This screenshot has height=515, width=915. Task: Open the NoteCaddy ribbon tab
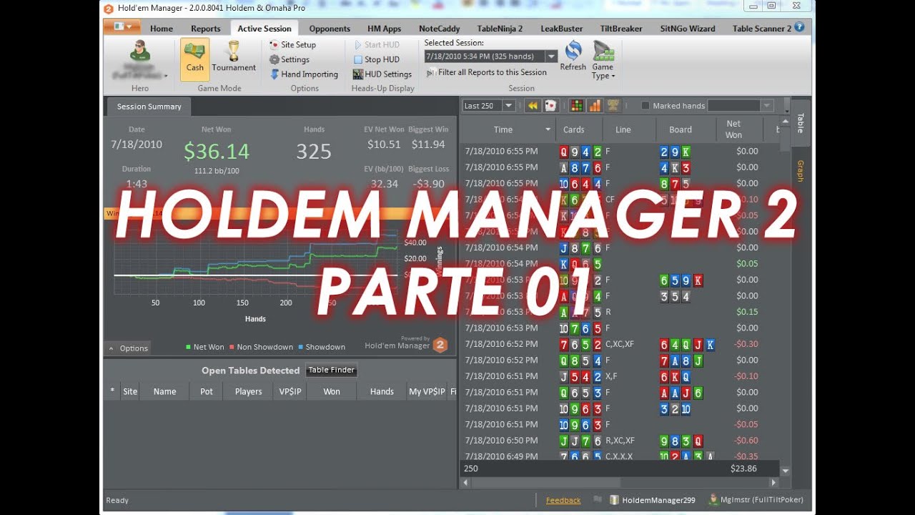coord(440,29)
